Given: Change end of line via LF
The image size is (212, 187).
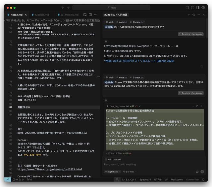Looking at the screenshot, I should 166,180.
